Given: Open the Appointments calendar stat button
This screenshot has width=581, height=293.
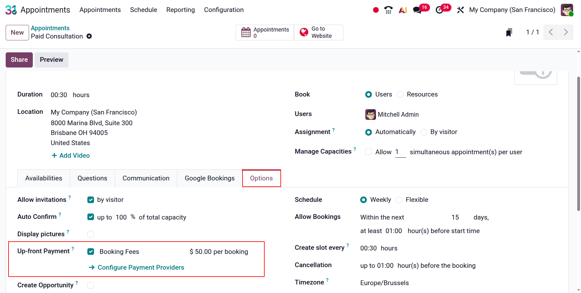Looking at the screenshot, I should (x=265, y=32).
